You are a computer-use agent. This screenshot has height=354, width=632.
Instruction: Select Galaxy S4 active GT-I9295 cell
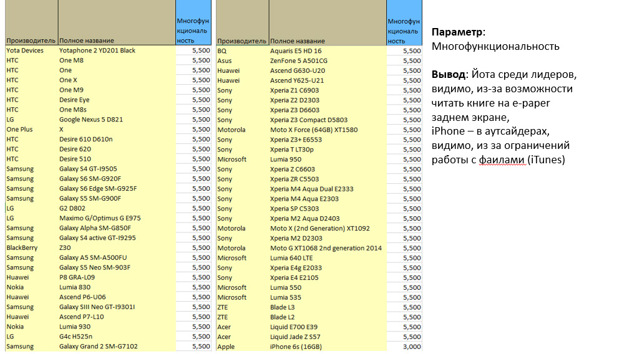tap(117, 238)
